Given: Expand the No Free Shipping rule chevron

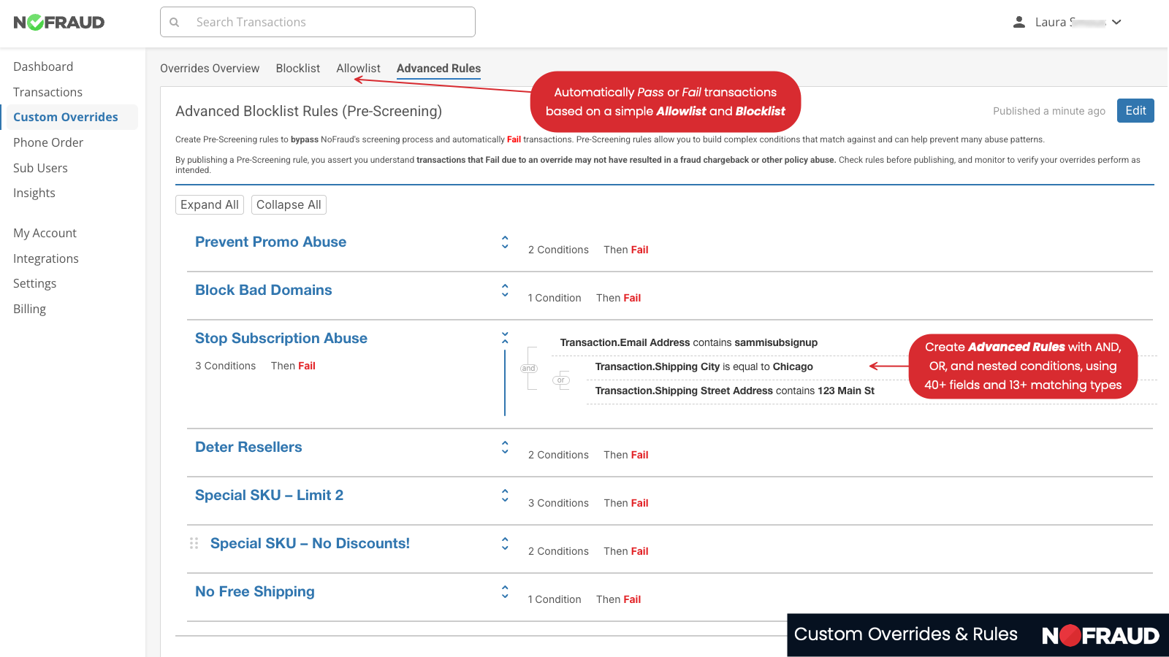Looking at the screenshot, I should [505, 592].
